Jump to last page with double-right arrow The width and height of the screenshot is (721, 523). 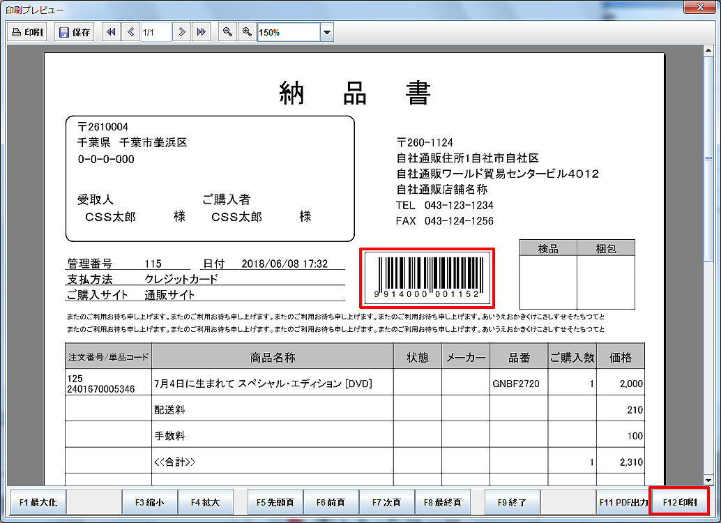click(201, 32)
